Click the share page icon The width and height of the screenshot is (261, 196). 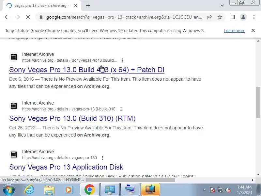click(x=209, y=17)
